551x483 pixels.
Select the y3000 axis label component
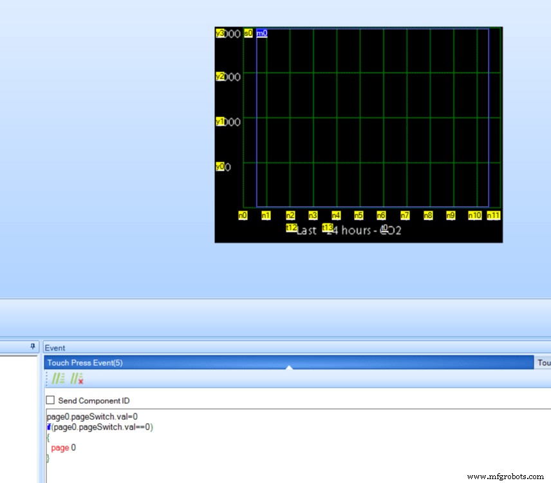pyautogui.click(x=221, y=32)
